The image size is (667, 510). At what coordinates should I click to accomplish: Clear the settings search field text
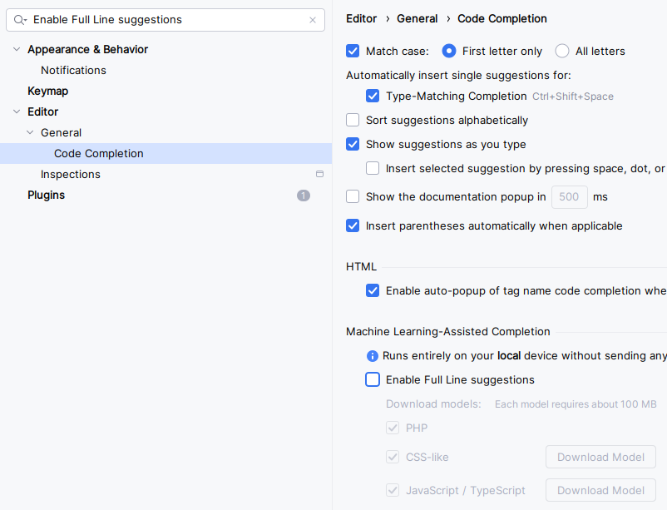313,20
